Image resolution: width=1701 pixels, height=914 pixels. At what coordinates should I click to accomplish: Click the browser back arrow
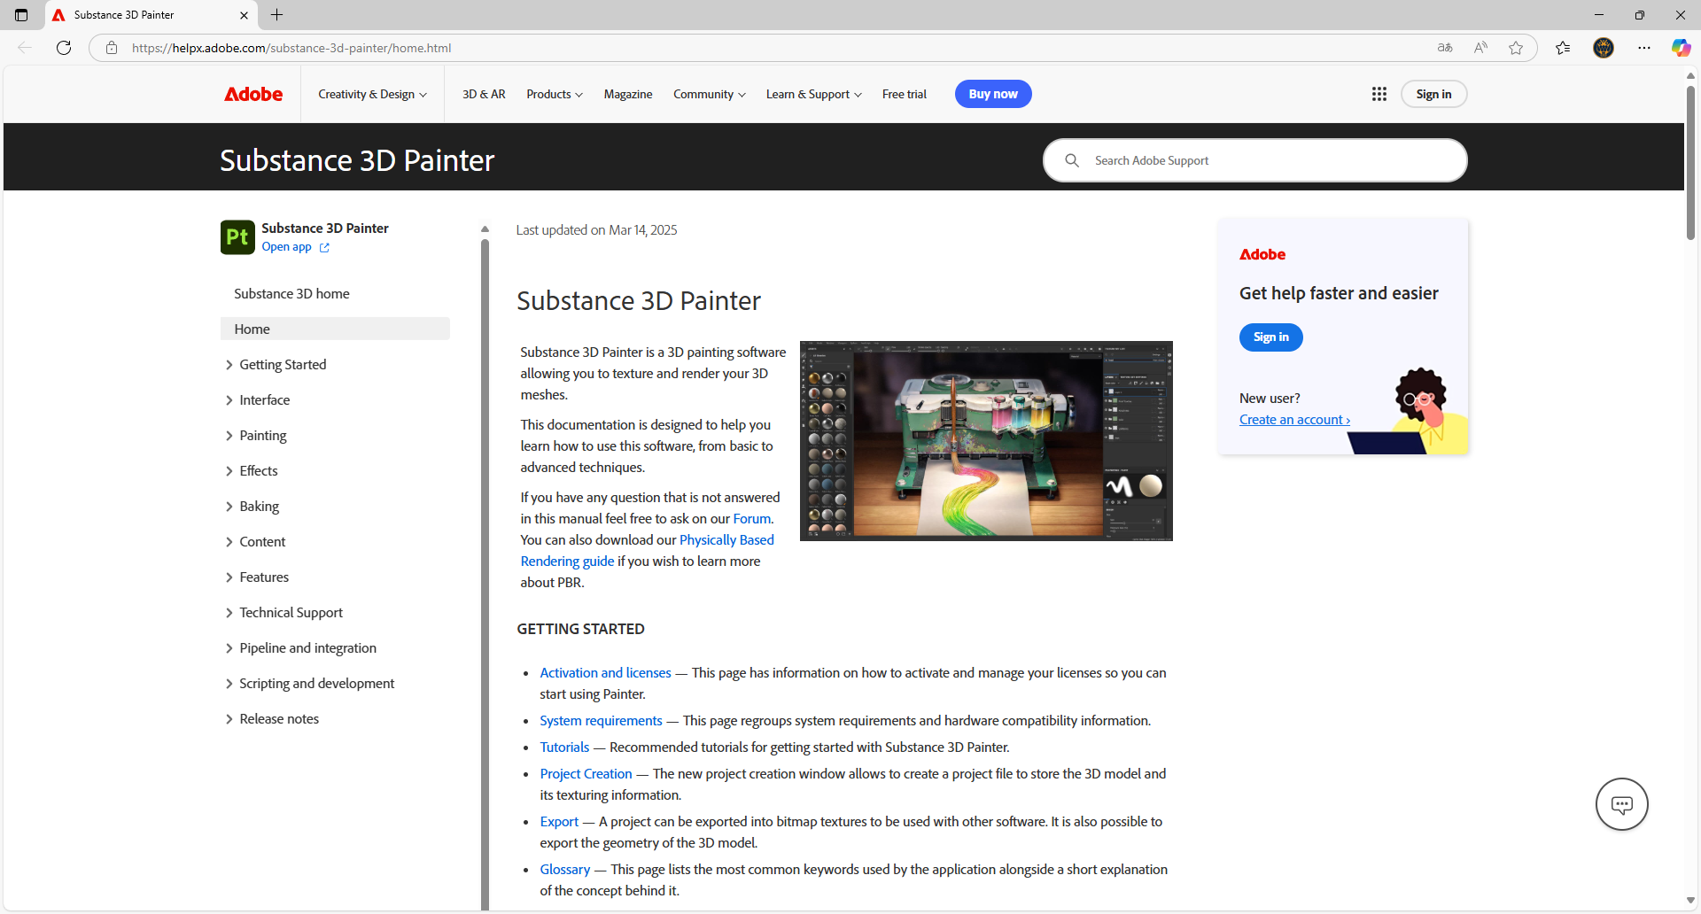[25, 48]
